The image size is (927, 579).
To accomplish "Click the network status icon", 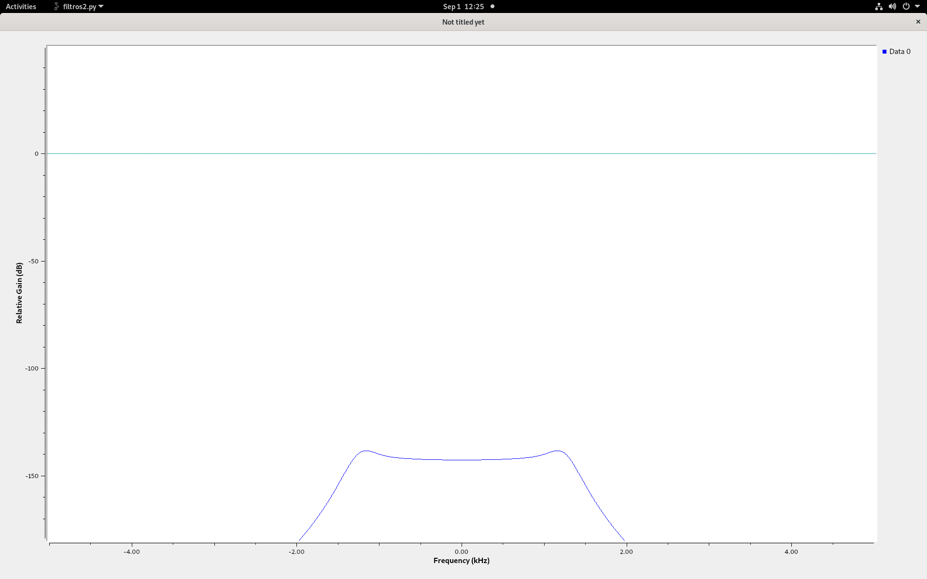I will (879, 6).
